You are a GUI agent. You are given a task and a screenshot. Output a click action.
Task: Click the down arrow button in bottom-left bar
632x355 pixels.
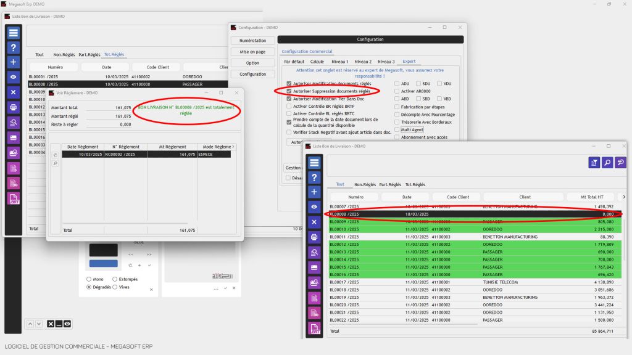pyautogui.click(x=39, y=324)
